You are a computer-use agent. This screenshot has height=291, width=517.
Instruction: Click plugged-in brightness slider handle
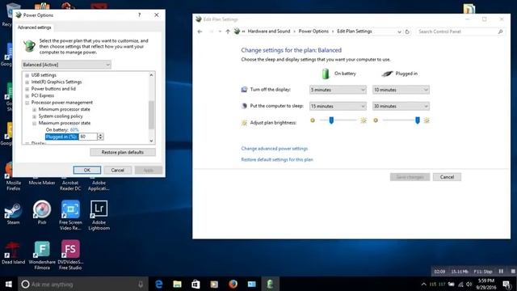418,120
